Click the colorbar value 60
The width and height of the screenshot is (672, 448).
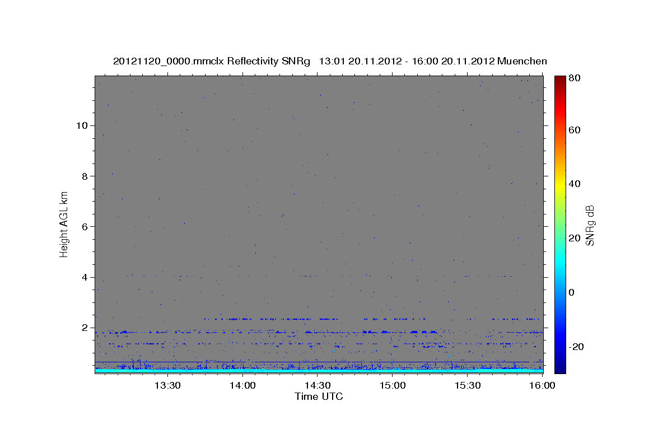pos(574,130)
